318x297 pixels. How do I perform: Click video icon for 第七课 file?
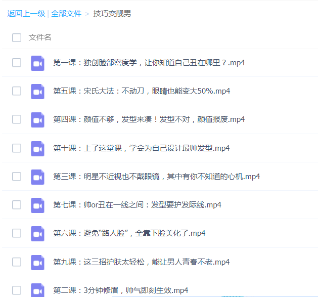pos(37,205)
